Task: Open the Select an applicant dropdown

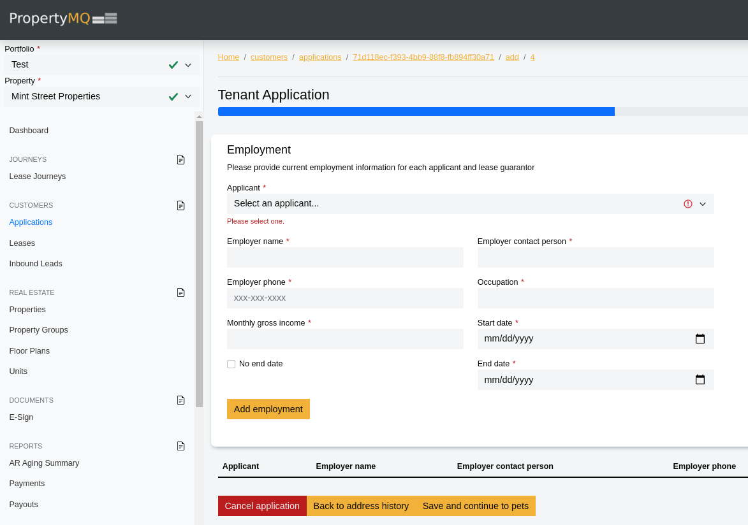Action: tap(470, 204)
